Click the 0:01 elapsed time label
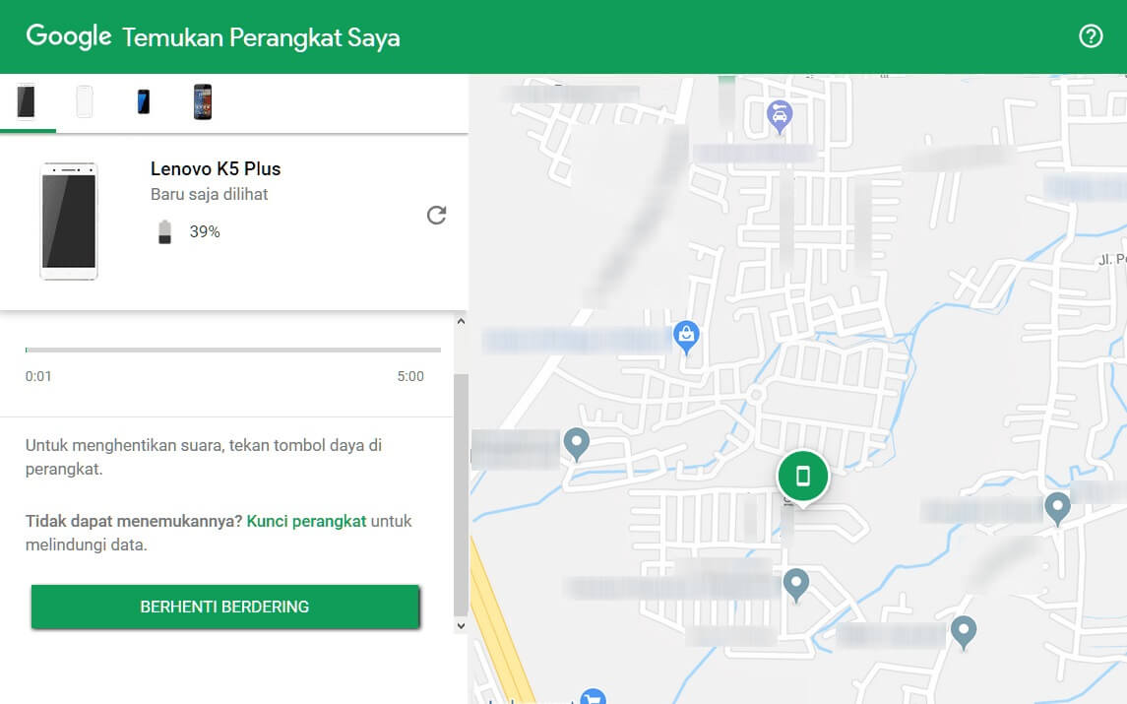The height and width of the screenshot is (704, 1127). click(x=38, y=376)
